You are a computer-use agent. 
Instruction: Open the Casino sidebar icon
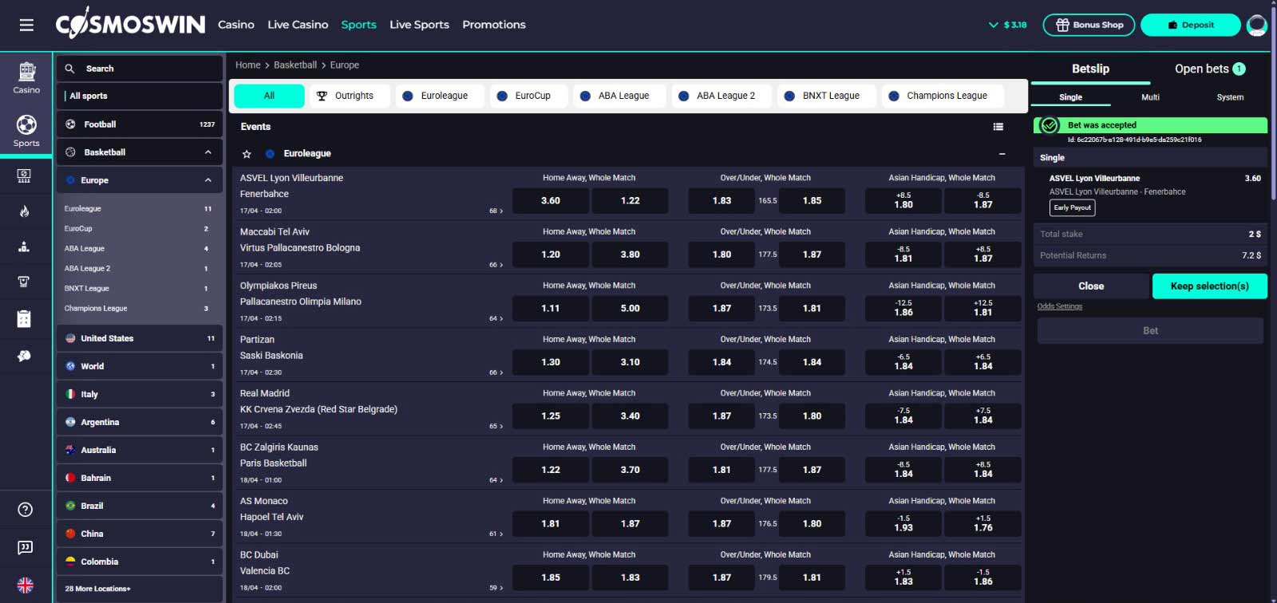(26, 77)
